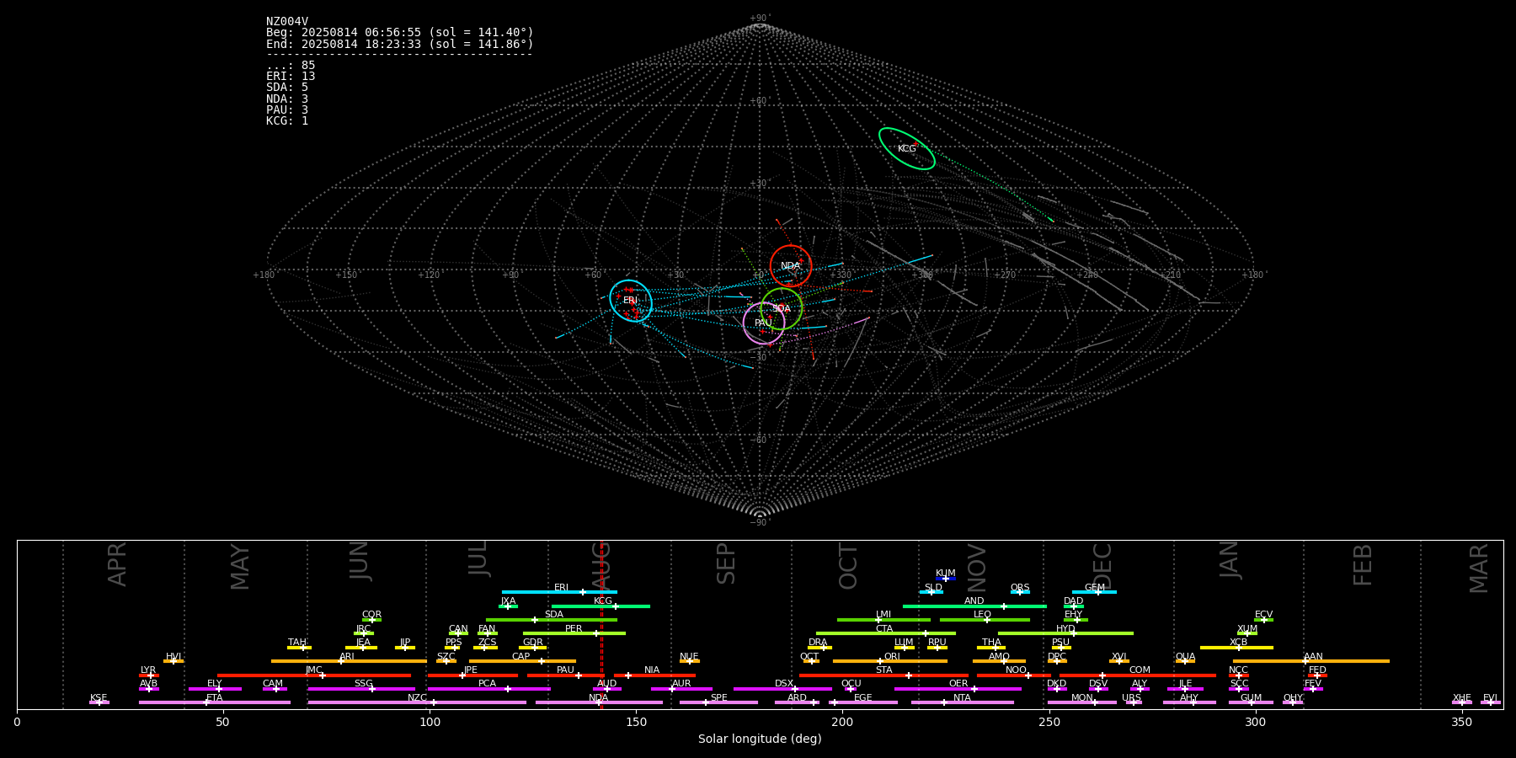Click the NZC shower bar in the timeline

(417, 702)
